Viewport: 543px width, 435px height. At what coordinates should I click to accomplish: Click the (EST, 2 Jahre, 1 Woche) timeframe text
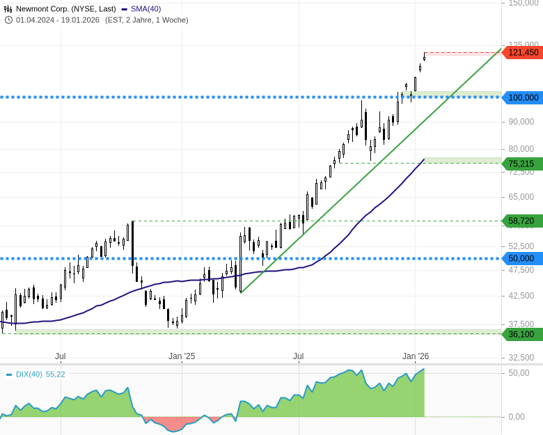point(147,19)
